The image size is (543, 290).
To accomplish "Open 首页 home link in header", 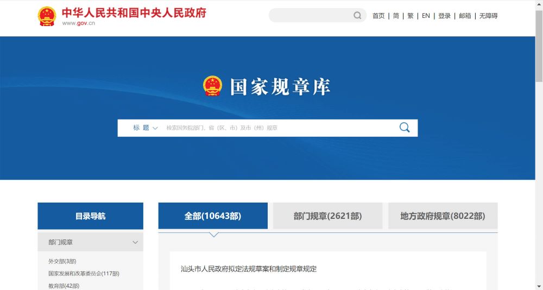I will pyautogui.click(x=378, y=16).
